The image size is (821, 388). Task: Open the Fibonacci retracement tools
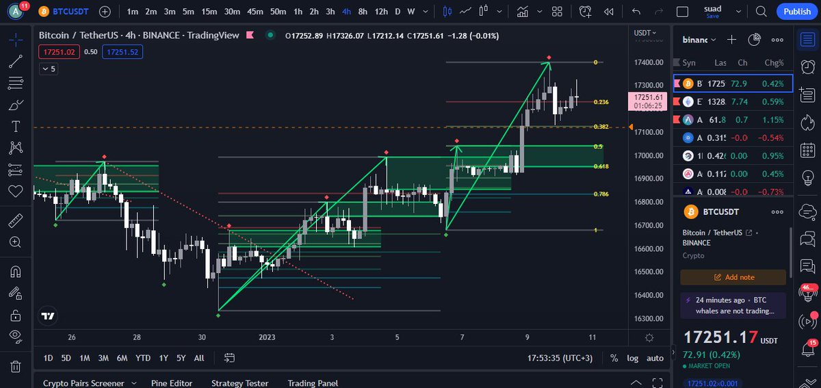point(16,83)
